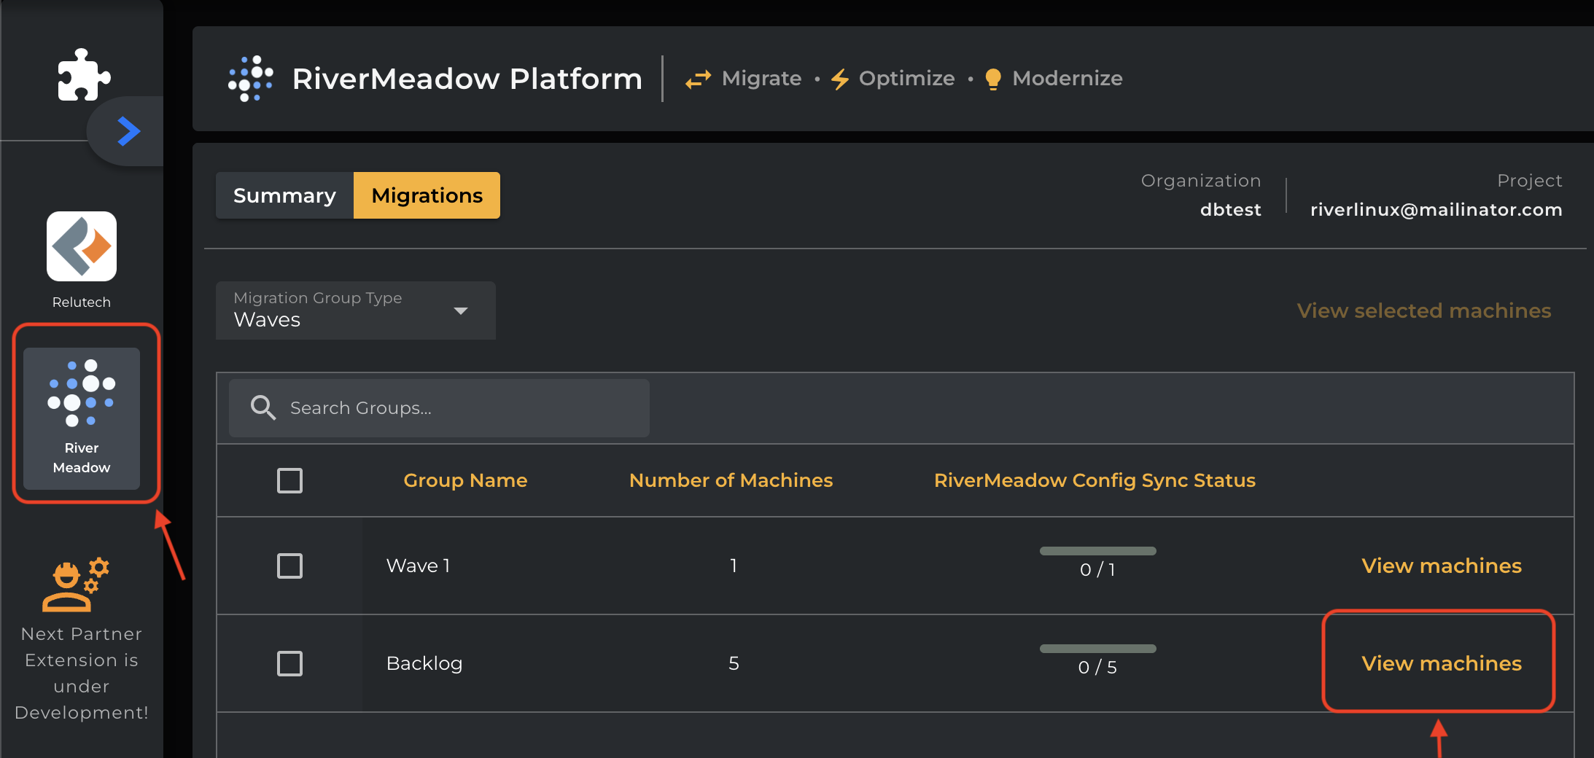
Task: Open the Migration Group Type dropdown
Action: (356, 310)
